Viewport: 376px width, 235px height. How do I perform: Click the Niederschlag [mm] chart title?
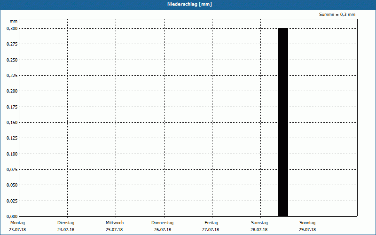pyautogui.click(x=189, y=4)
